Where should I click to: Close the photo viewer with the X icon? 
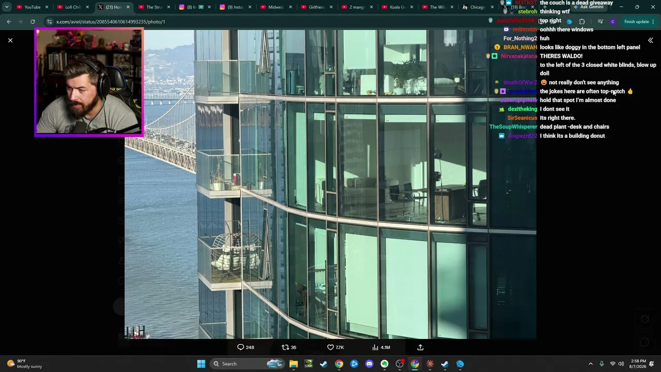click(x=10, y=40)
